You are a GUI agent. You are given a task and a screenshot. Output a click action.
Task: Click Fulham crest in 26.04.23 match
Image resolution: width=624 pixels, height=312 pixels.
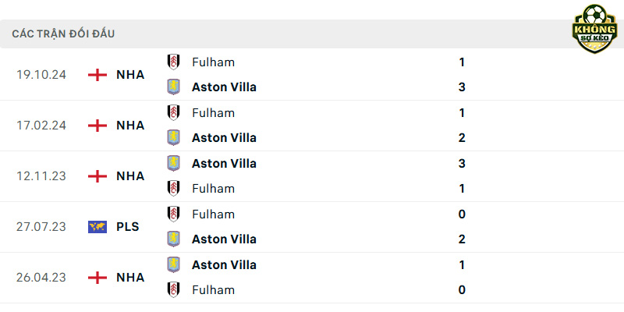tap(173, 289)
